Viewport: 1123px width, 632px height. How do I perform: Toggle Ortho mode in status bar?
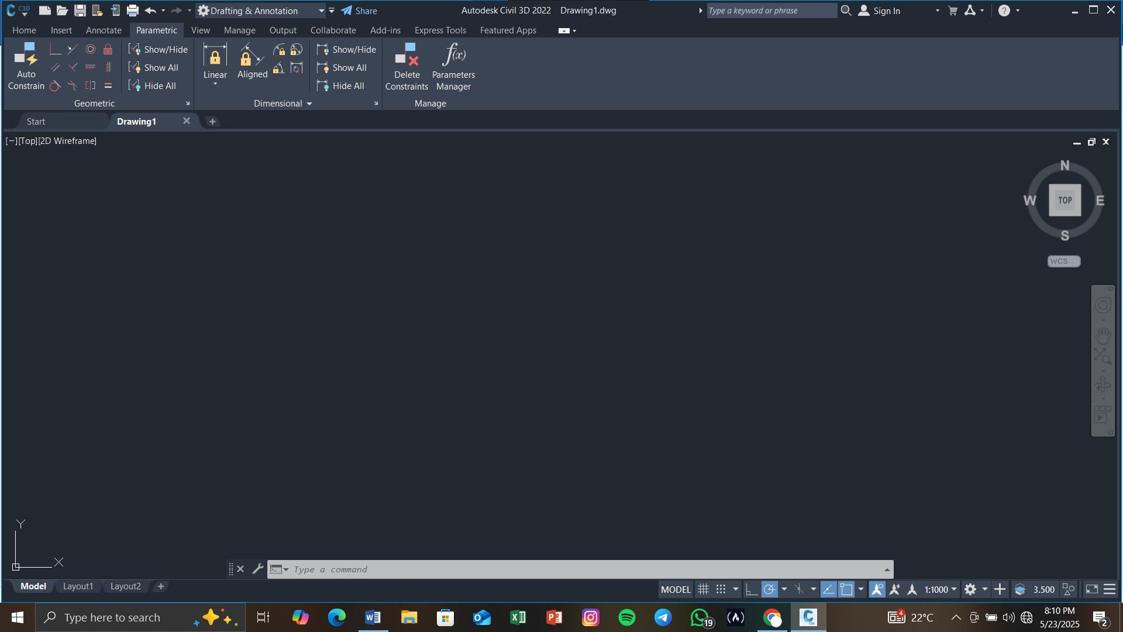(x=752, y=589)
